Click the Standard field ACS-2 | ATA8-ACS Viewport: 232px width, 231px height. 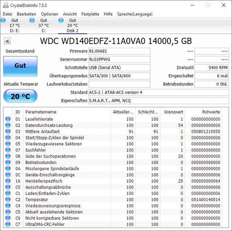159,93
